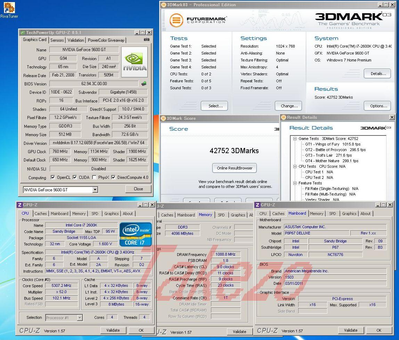Open the SPD tab in the CPU-Z CPU window

coord(95,214)
